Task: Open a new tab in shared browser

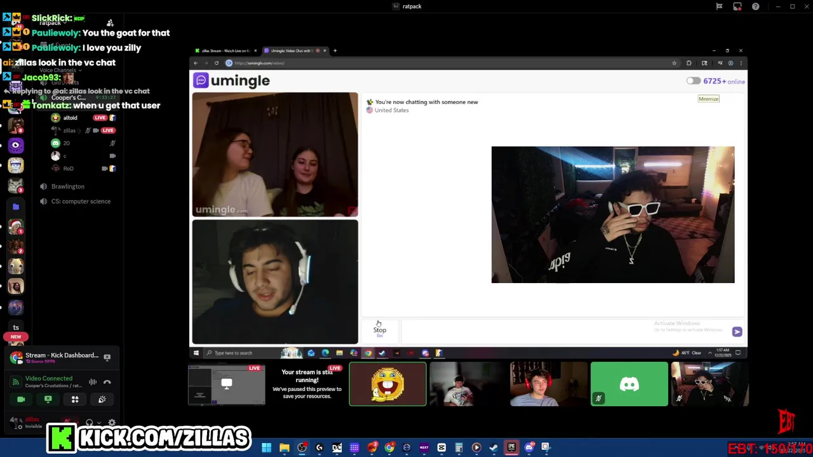Action: point(335,51)
